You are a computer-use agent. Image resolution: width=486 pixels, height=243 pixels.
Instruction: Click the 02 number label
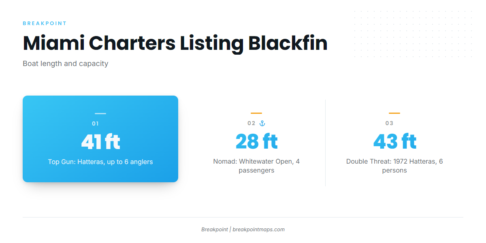coord(252,123)
